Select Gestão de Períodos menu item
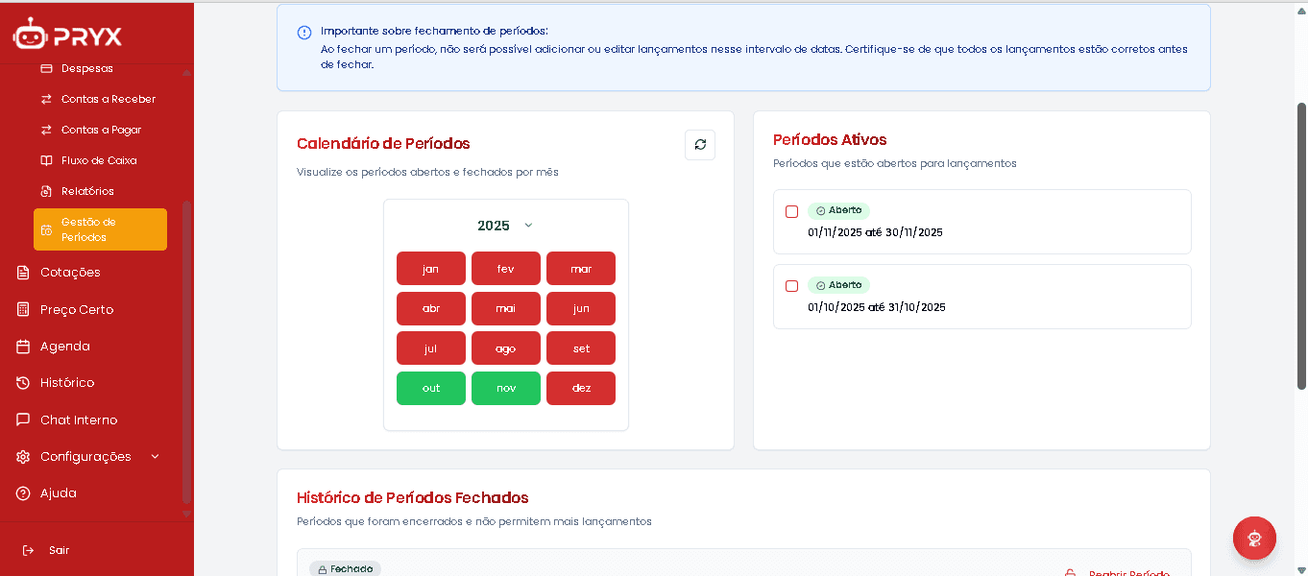This screenshot has height=576, width=1308. 100,228
